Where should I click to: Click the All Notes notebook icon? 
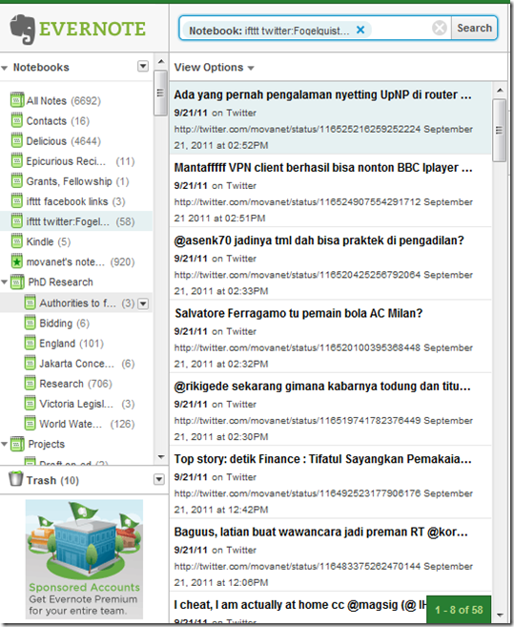pos(17,100)
